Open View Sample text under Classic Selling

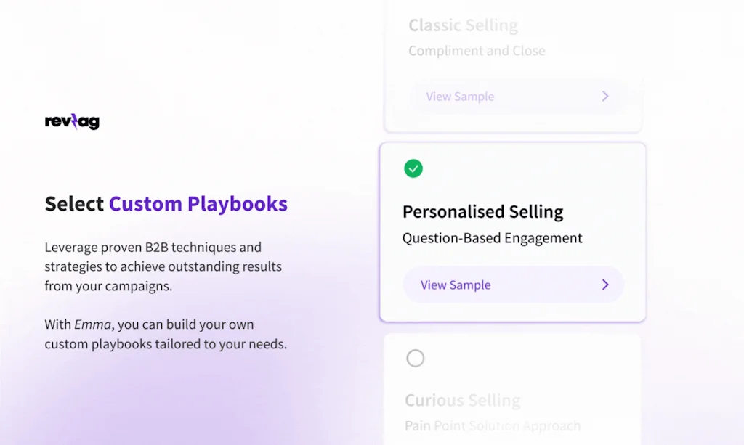460,97
